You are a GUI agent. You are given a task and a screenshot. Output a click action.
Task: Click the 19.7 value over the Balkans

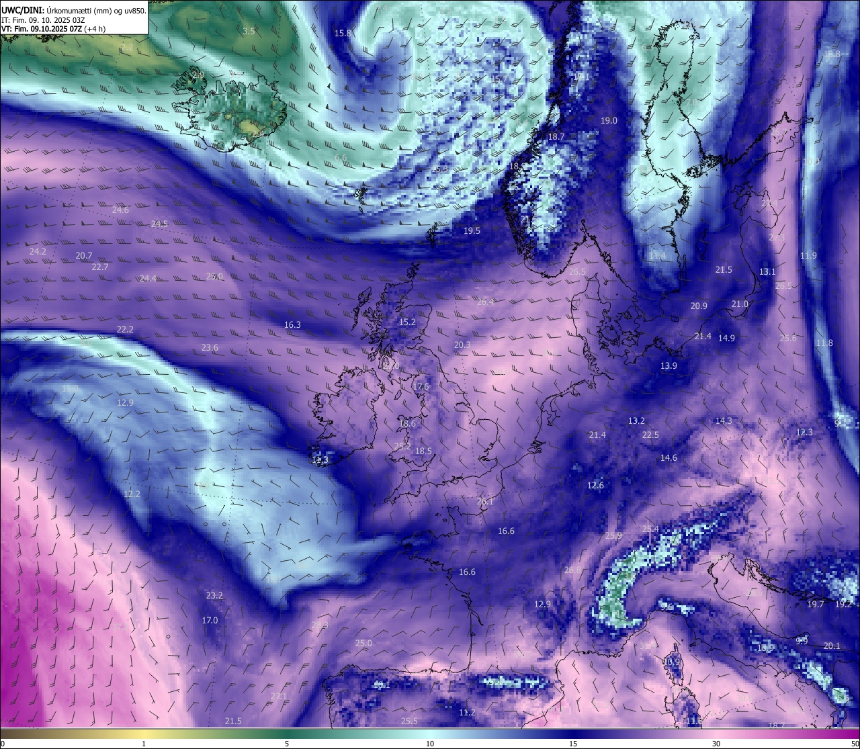(816, 605)
